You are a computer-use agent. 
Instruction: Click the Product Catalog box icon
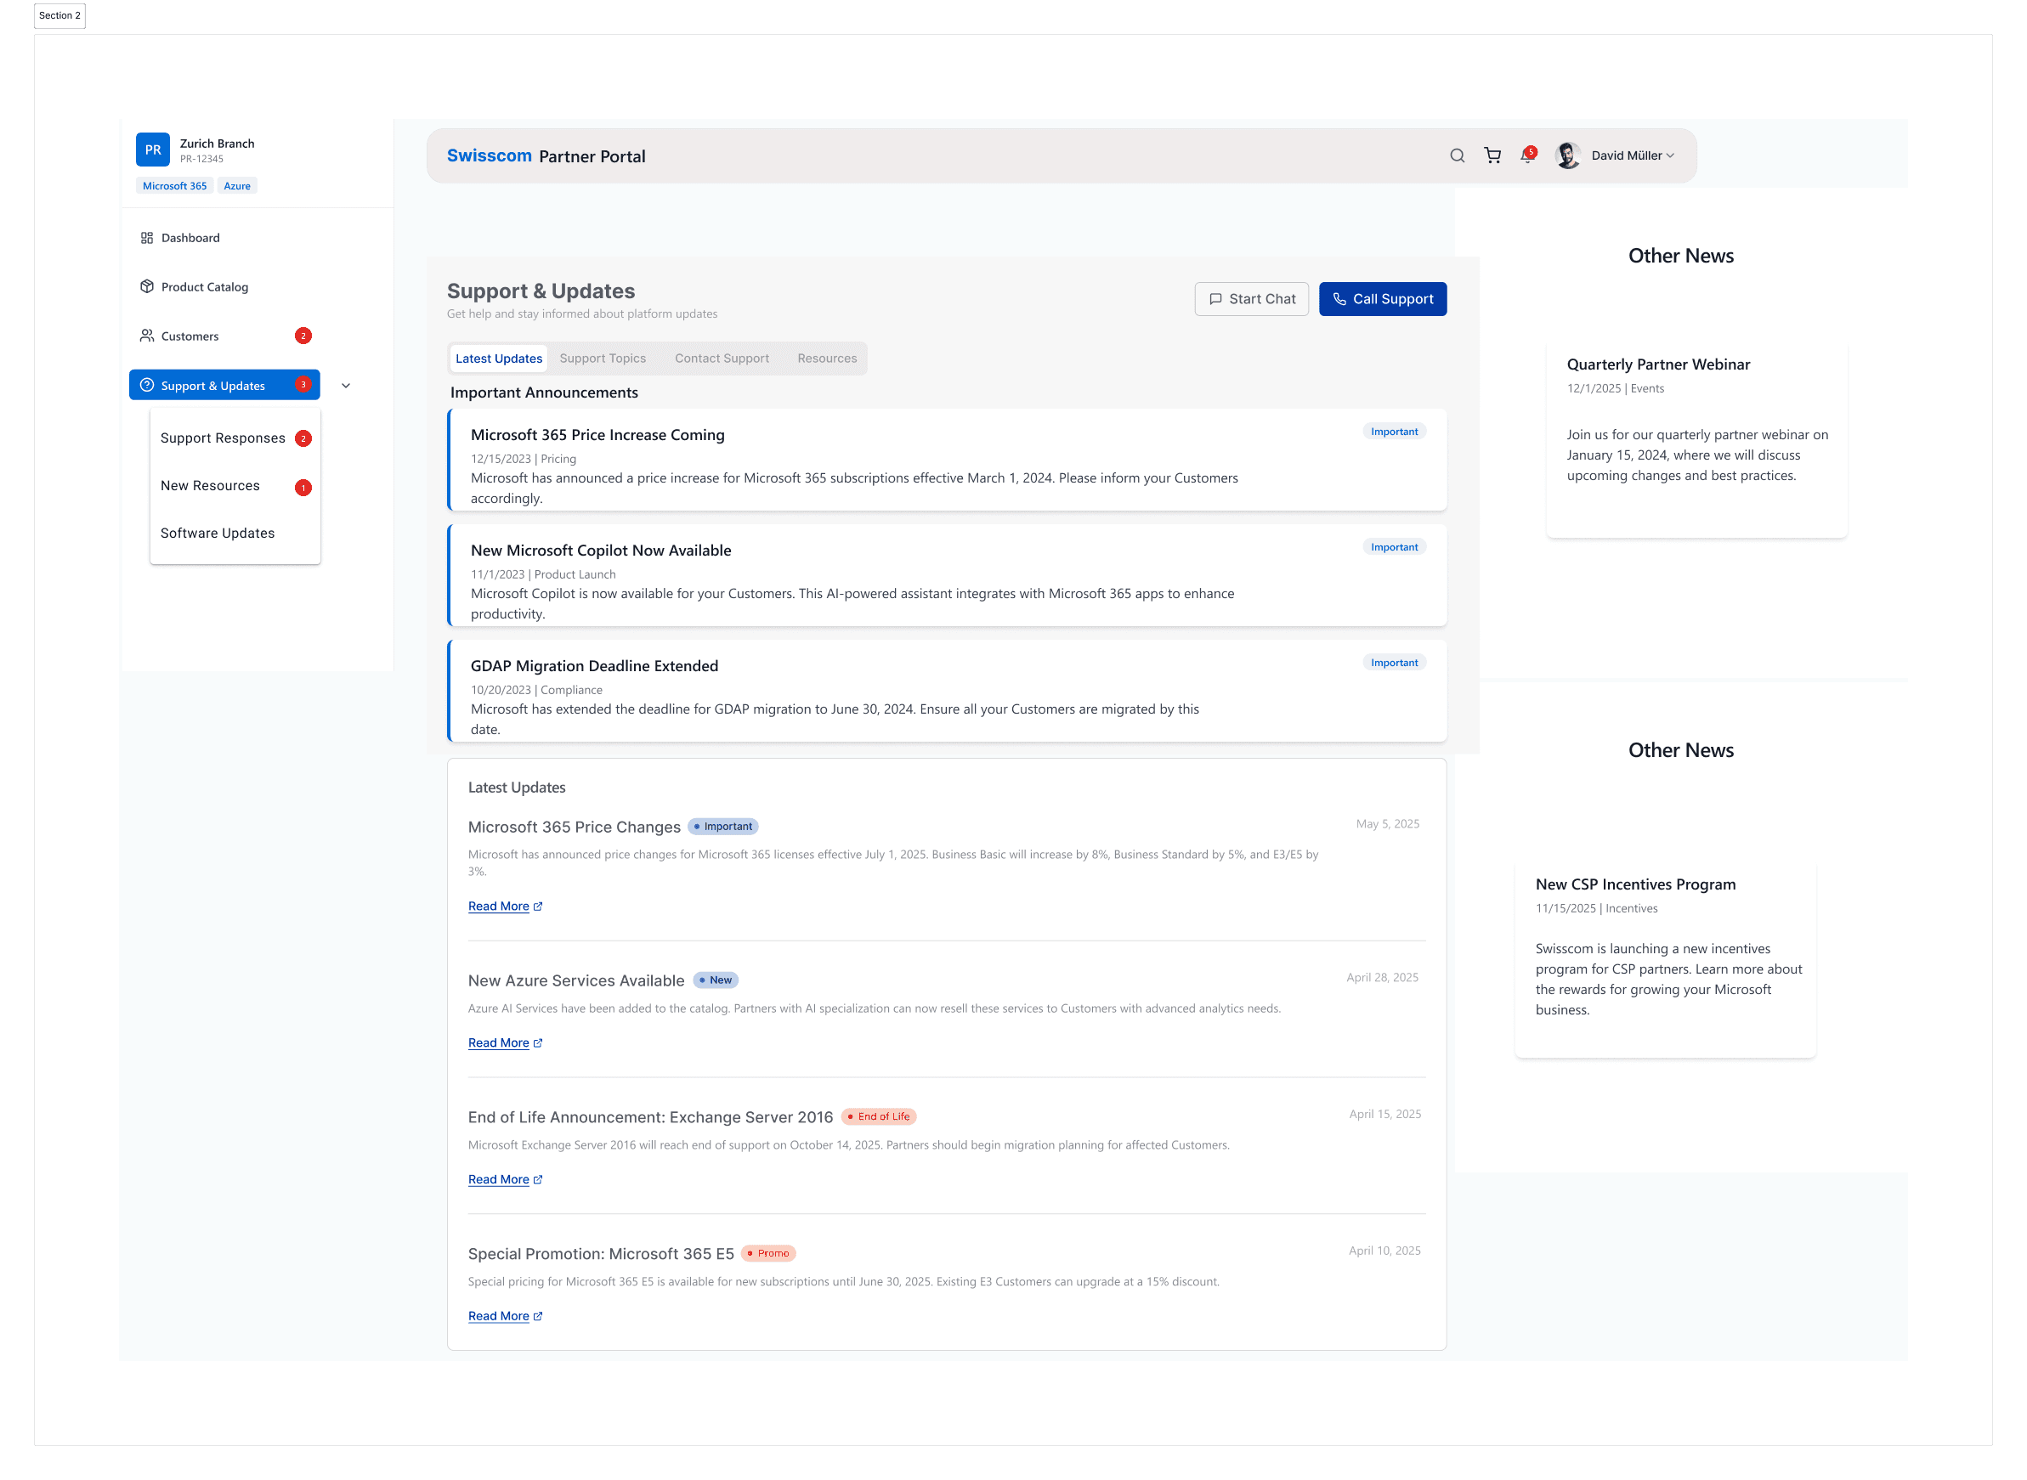click(147, 286)
